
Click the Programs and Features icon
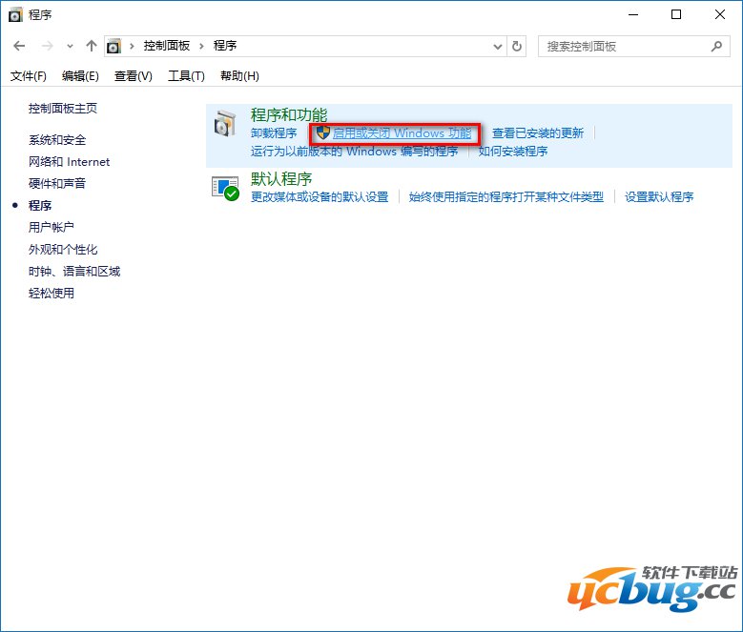coord(225,123)
